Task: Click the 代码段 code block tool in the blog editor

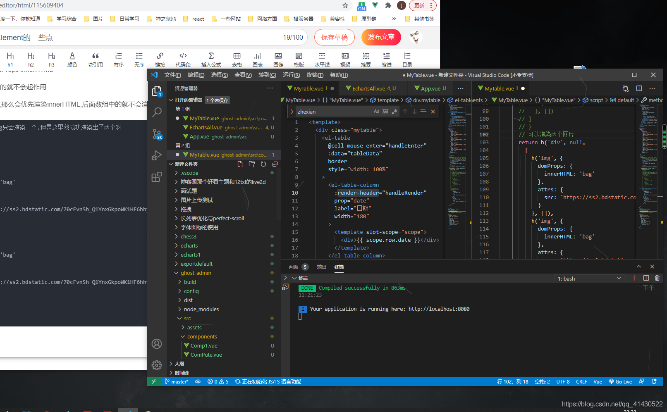Action: (183, 60)
